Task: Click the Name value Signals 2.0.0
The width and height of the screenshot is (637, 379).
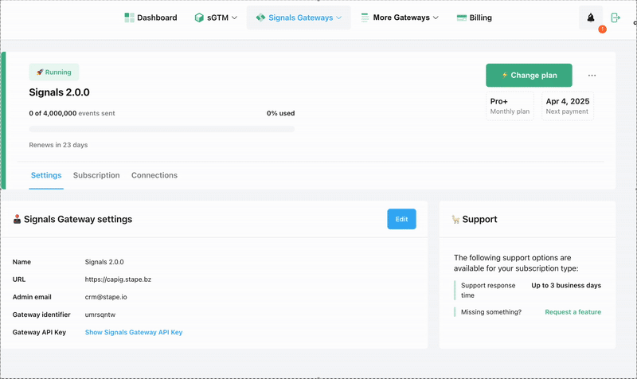Action: [104, 262]
